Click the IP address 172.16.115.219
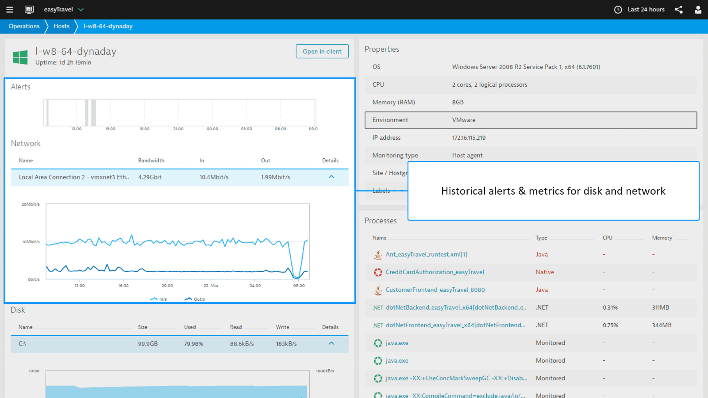 coord(469,138)
